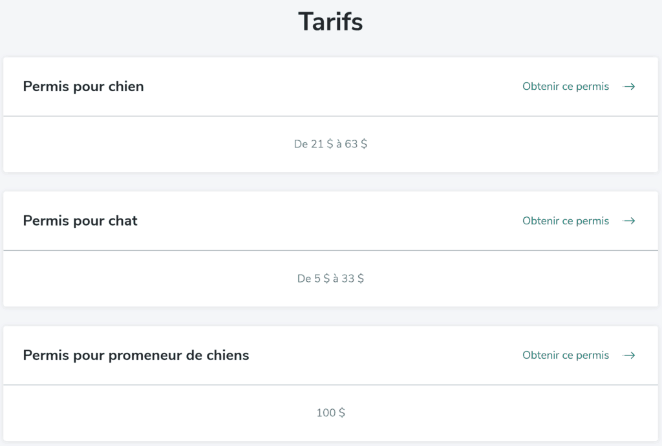
Task: Select the "Permis pour chien" heading
Action: tap(83, 87)
